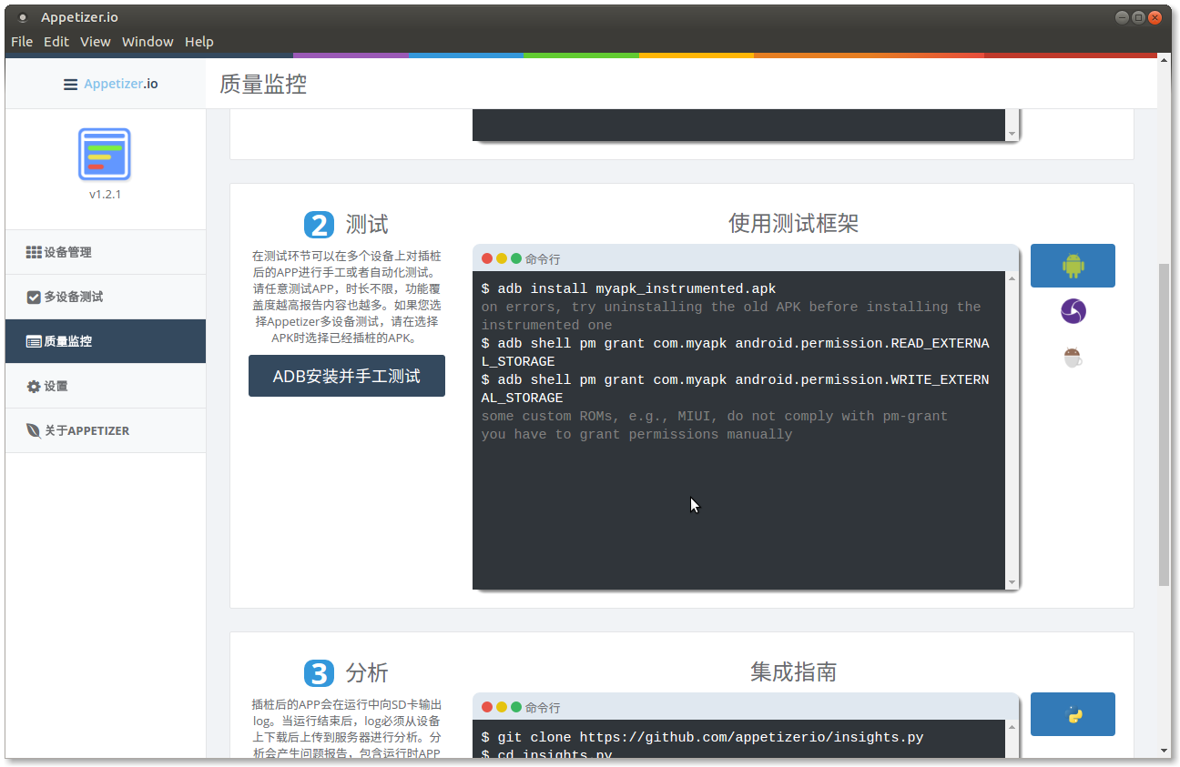Select the Android framework icon button
Screen dimensions: 1180x767
(1073, 266)
